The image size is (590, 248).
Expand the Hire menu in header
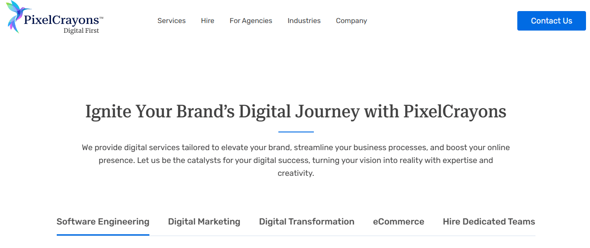207,21
